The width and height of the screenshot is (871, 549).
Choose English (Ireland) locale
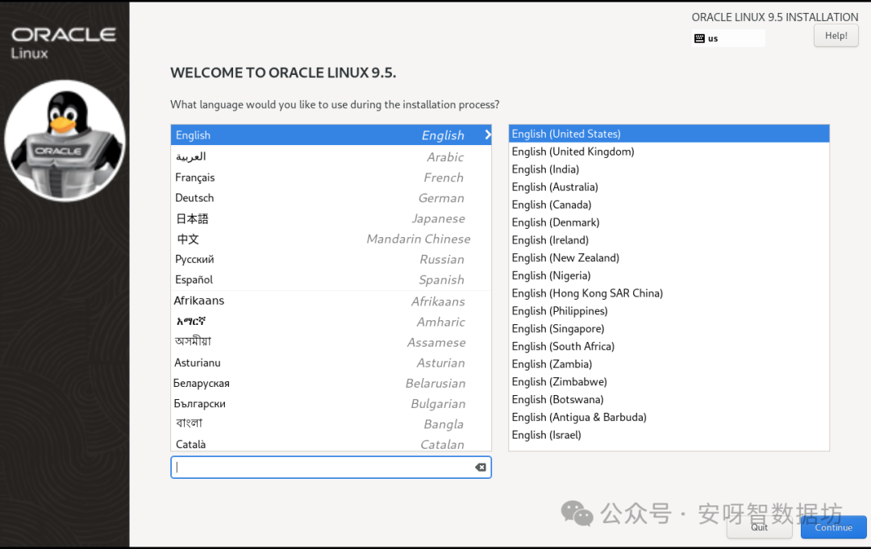[669, 240]
